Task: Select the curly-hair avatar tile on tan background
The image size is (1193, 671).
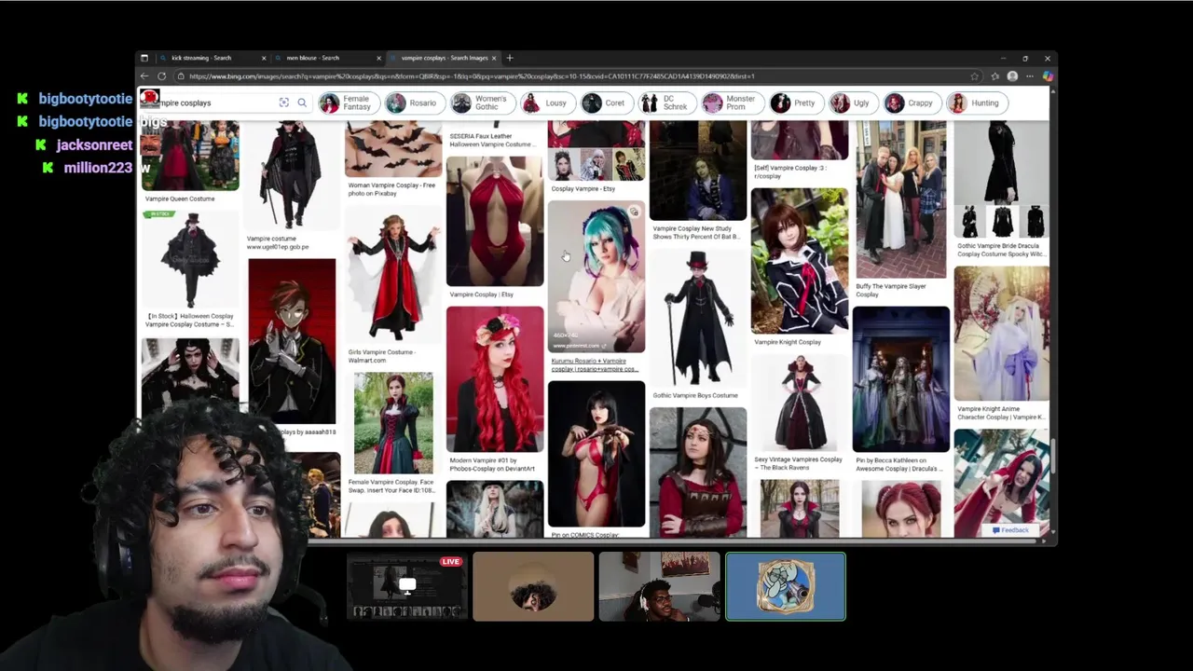Action: point(533,586)
